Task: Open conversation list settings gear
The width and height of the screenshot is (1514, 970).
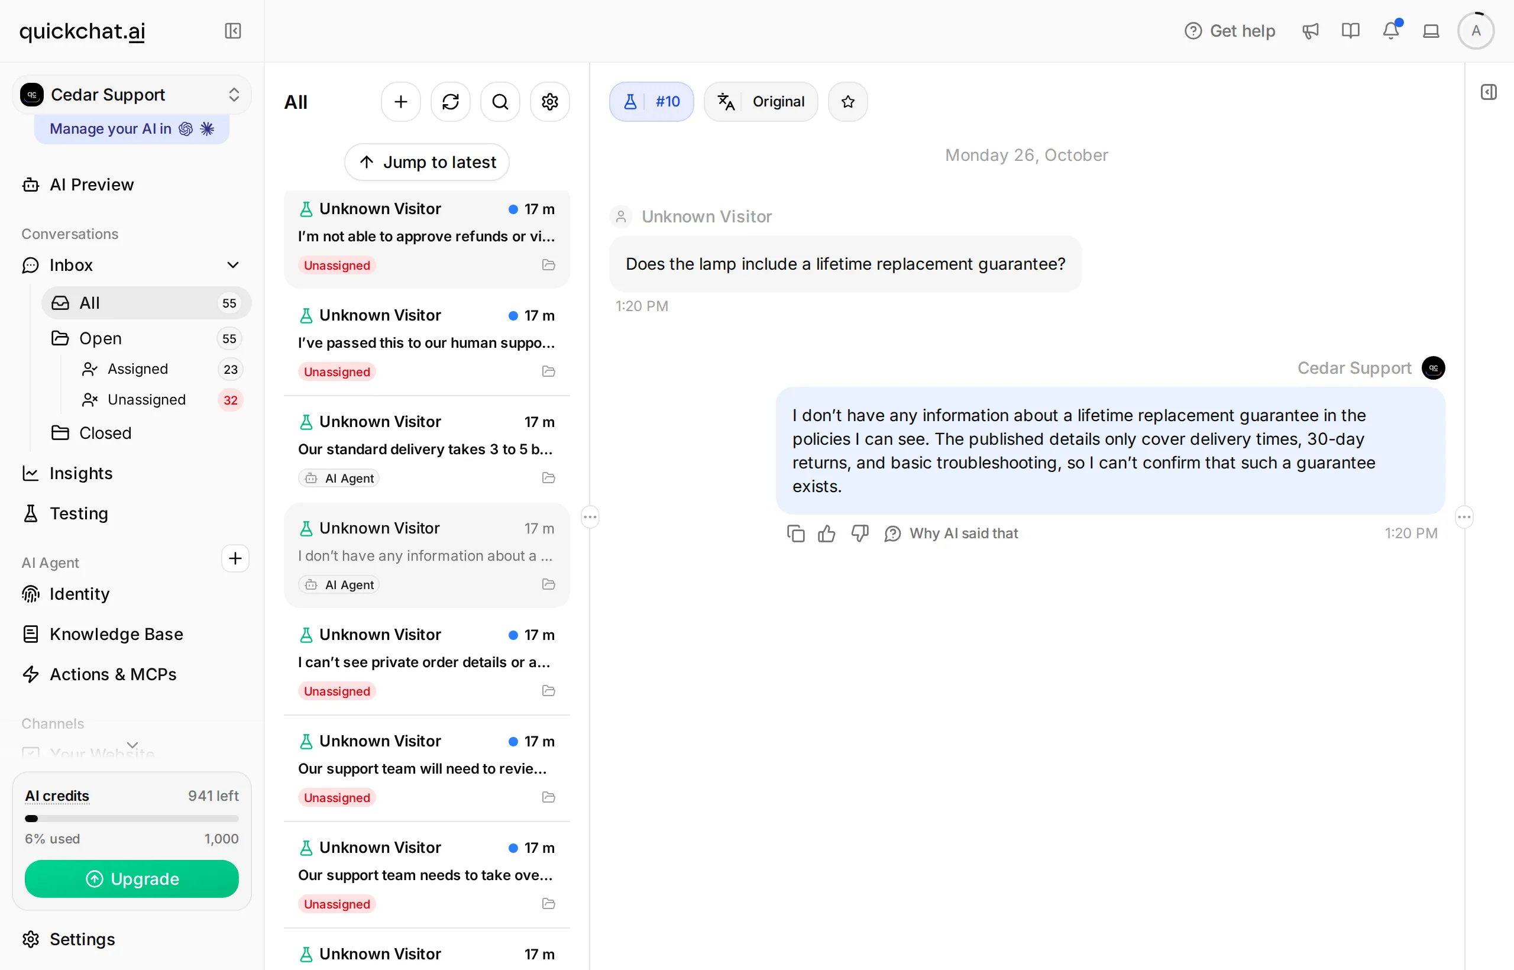Action: coord(550,101)
